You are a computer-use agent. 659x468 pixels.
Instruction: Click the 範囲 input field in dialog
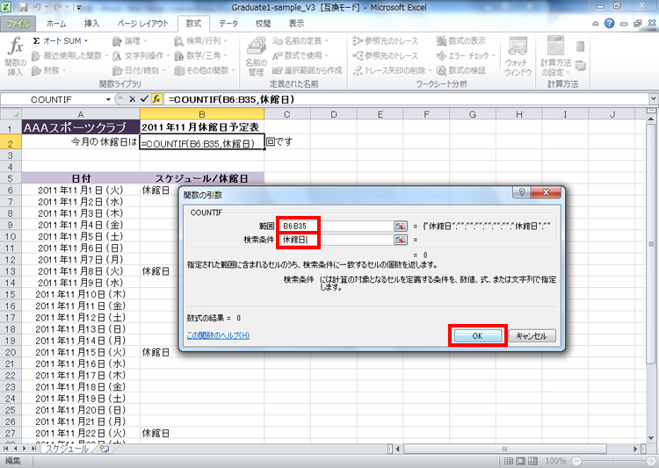click(337, 226)
